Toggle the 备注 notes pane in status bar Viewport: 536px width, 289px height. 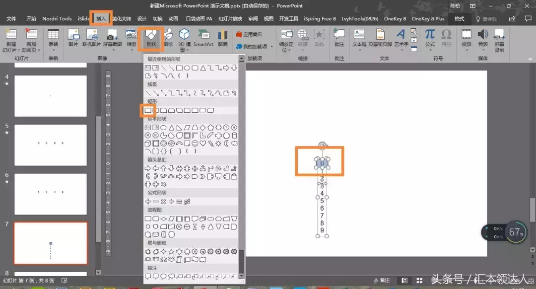(382, 281)
